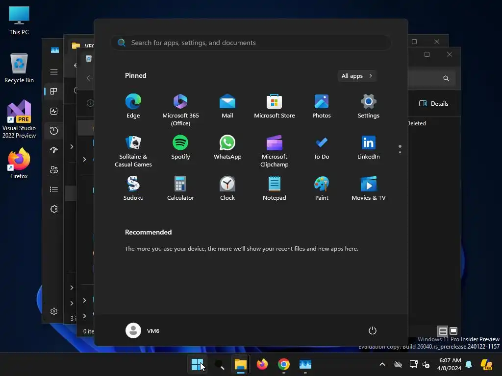Screen dimensions: 502x376
Task: Go to next page of pinned apps
Action: tap(400, 152)
